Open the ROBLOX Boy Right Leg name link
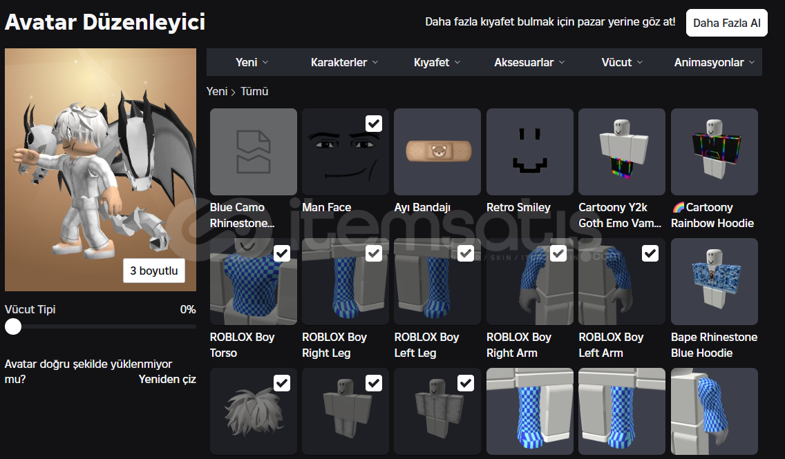 click(x=334, y=345)
